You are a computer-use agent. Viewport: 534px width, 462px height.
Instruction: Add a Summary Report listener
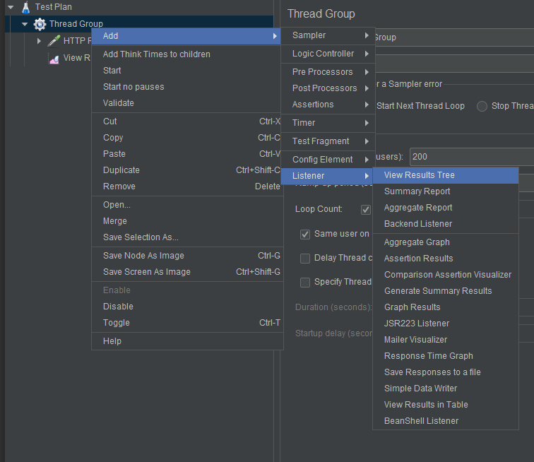click(446, 191)
